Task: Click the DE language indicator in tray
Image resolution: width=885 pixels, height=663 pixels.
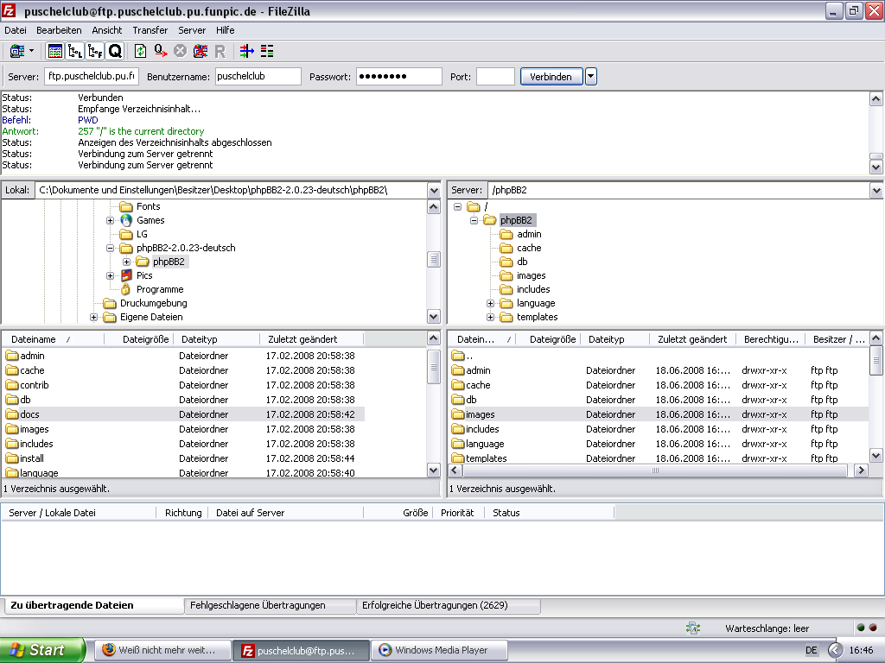Action: [x=811, y=650]
